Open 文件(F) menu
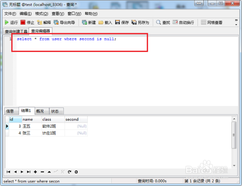 tap(10, 14)
